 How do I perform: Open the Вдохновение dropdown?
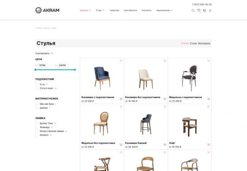[x=164, y=10]
